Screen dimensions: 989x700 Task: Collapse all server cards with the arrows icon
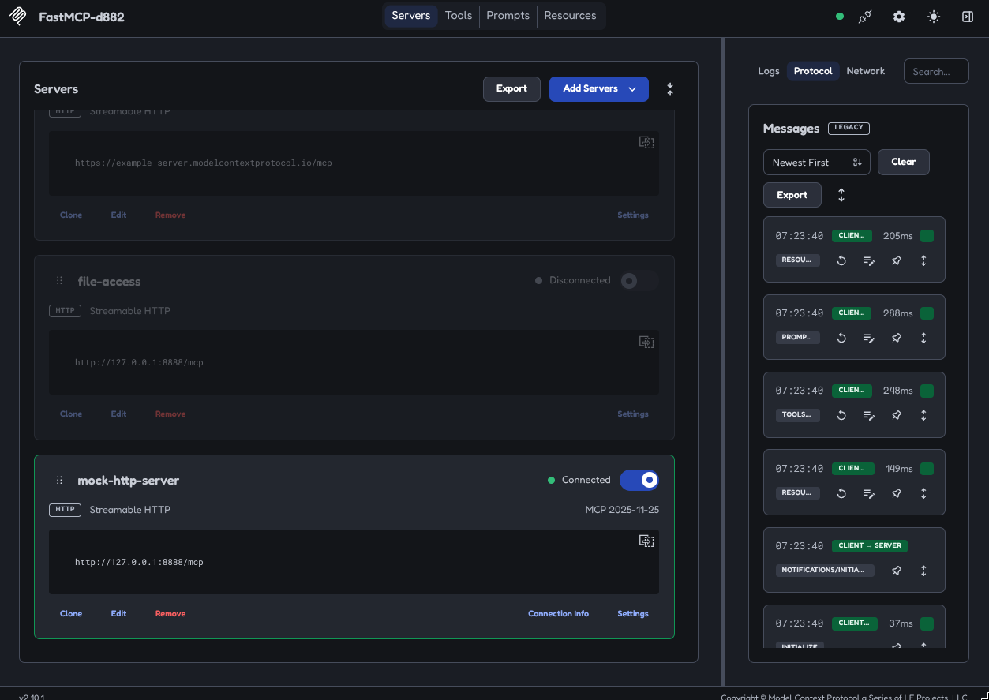[670, 89]
